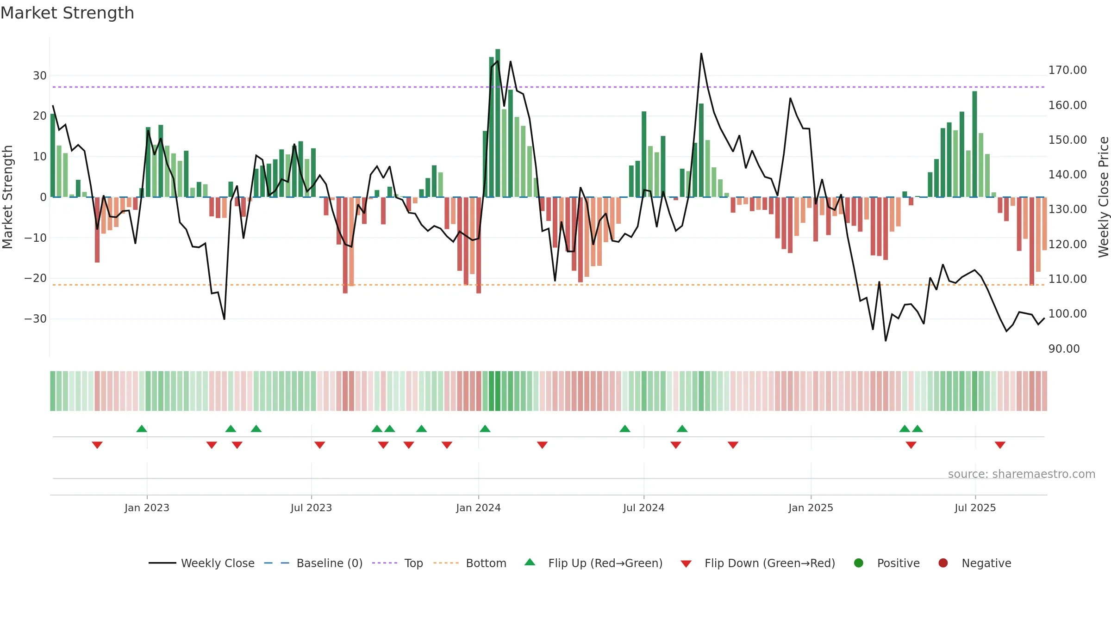Click the purple dotted Top legend sample
Viewport: 1111px width, 624px height.
[x=385, y=563]
